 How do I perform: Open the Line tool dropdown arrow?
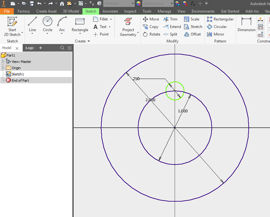click(32, 34)
